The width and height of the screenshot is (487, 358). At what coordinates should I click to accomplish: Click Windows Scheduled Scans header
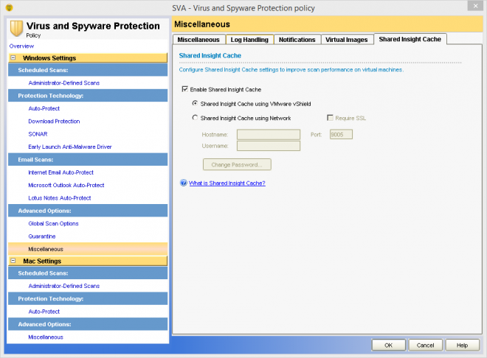(x=88, y=70)
